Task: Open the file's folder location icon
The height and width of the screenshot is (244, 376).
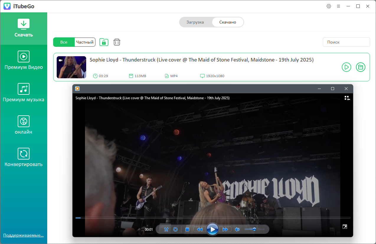Action: click(x=361, y=67)
